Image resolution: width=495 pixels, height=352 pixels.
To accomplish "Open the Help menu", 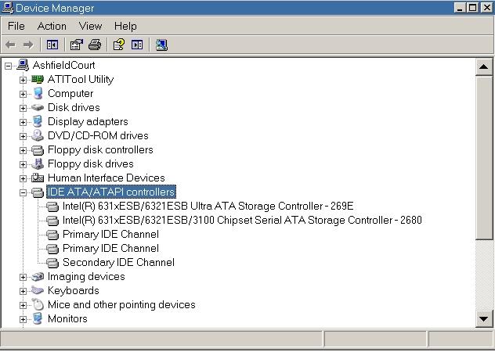I will pos(125,26).
